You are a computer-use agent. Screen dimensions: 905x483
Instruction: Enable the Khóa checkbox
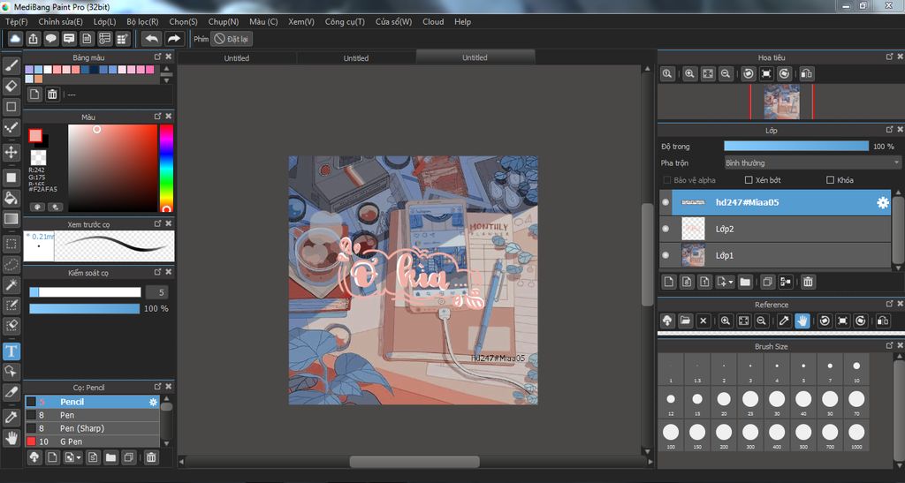point(830,180)
